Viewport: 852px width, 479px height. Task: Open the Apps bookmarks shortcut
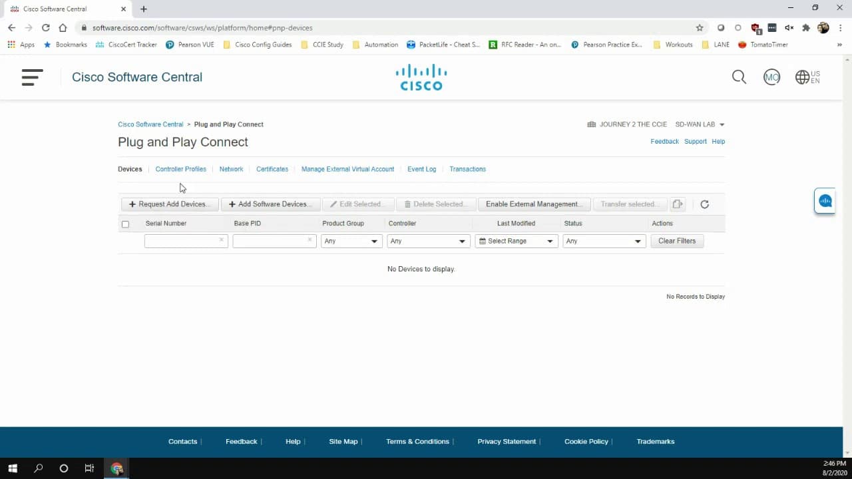point(21,45)
